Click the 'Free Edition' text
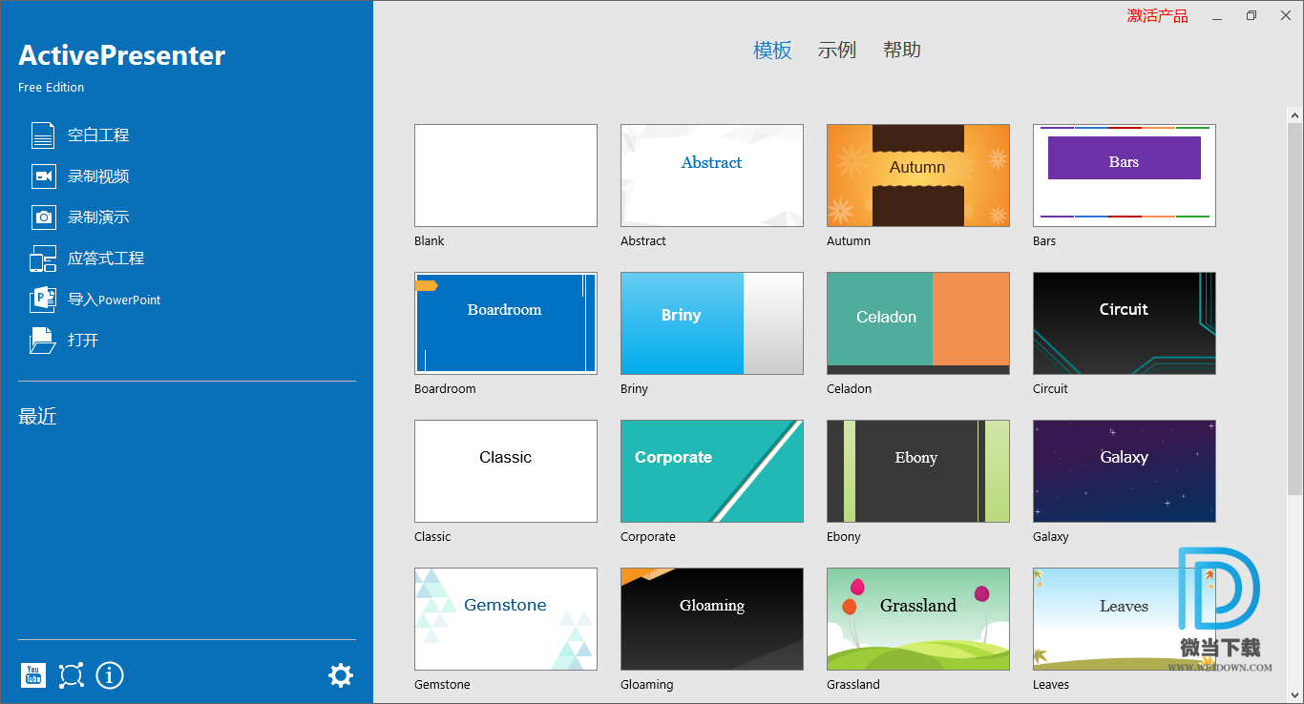1304x704 pixels. [52, 88]
